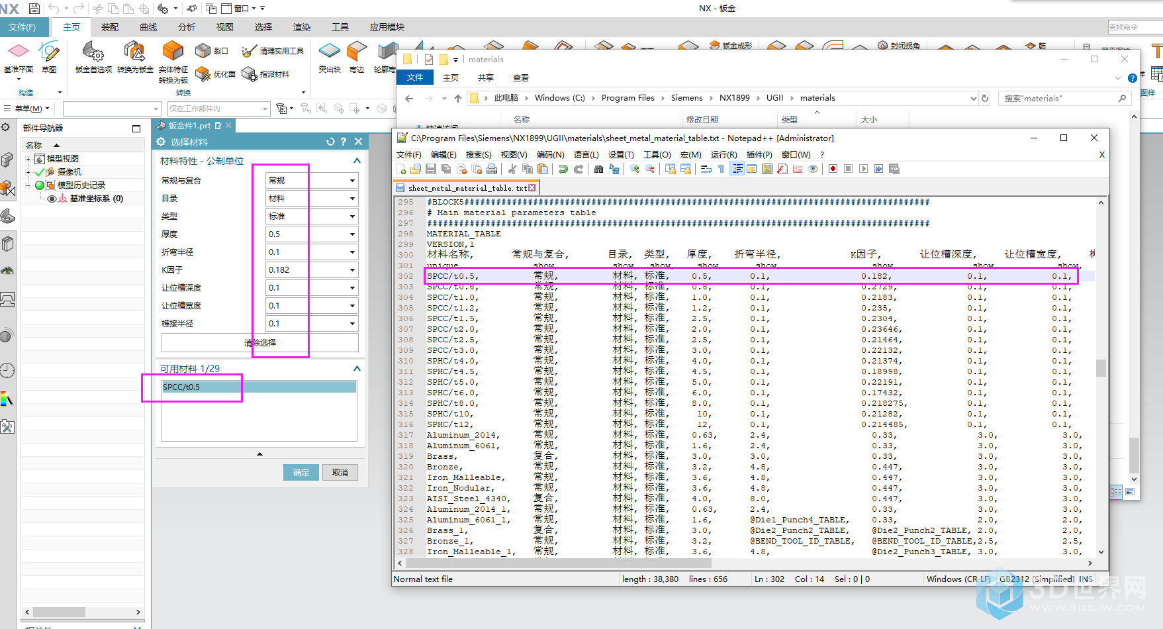Toggle Indent Guide button in Notepad++ toolbar
Image resolution: width=1163 pixels, height=629 pixels.
[x=737, y=169]
